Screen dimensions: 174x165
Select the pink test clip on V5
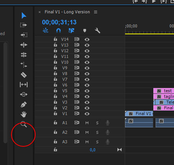164,91
